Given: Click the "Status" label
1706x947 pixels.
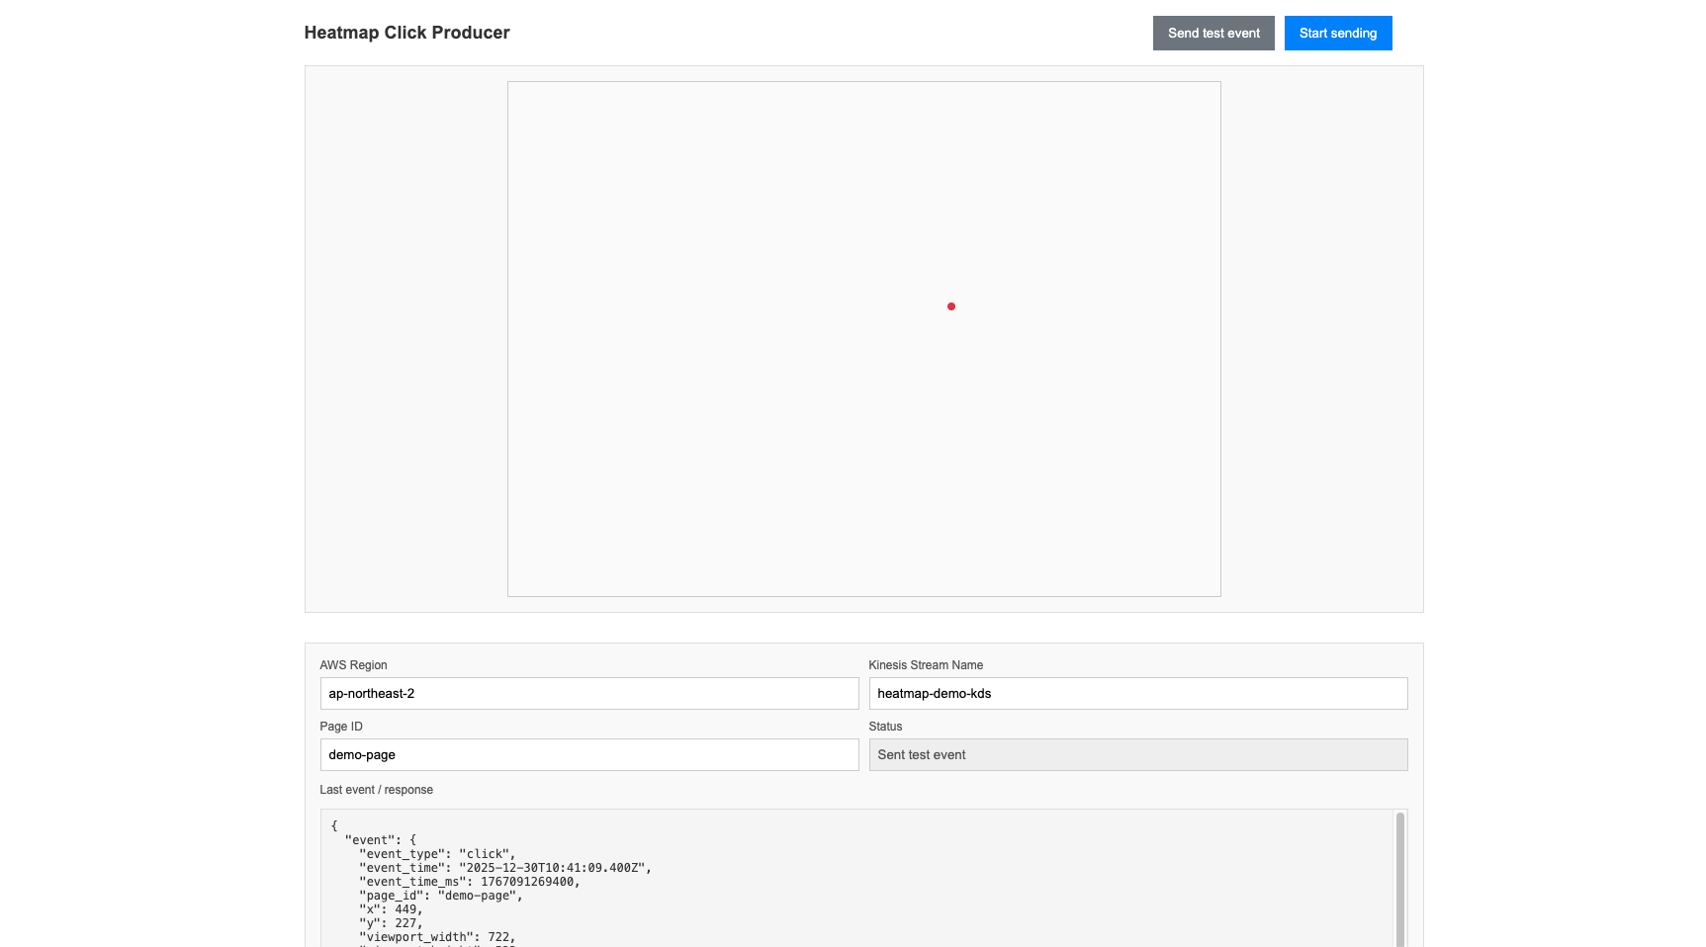Looking at the screenshot, I should pos(885,727).
